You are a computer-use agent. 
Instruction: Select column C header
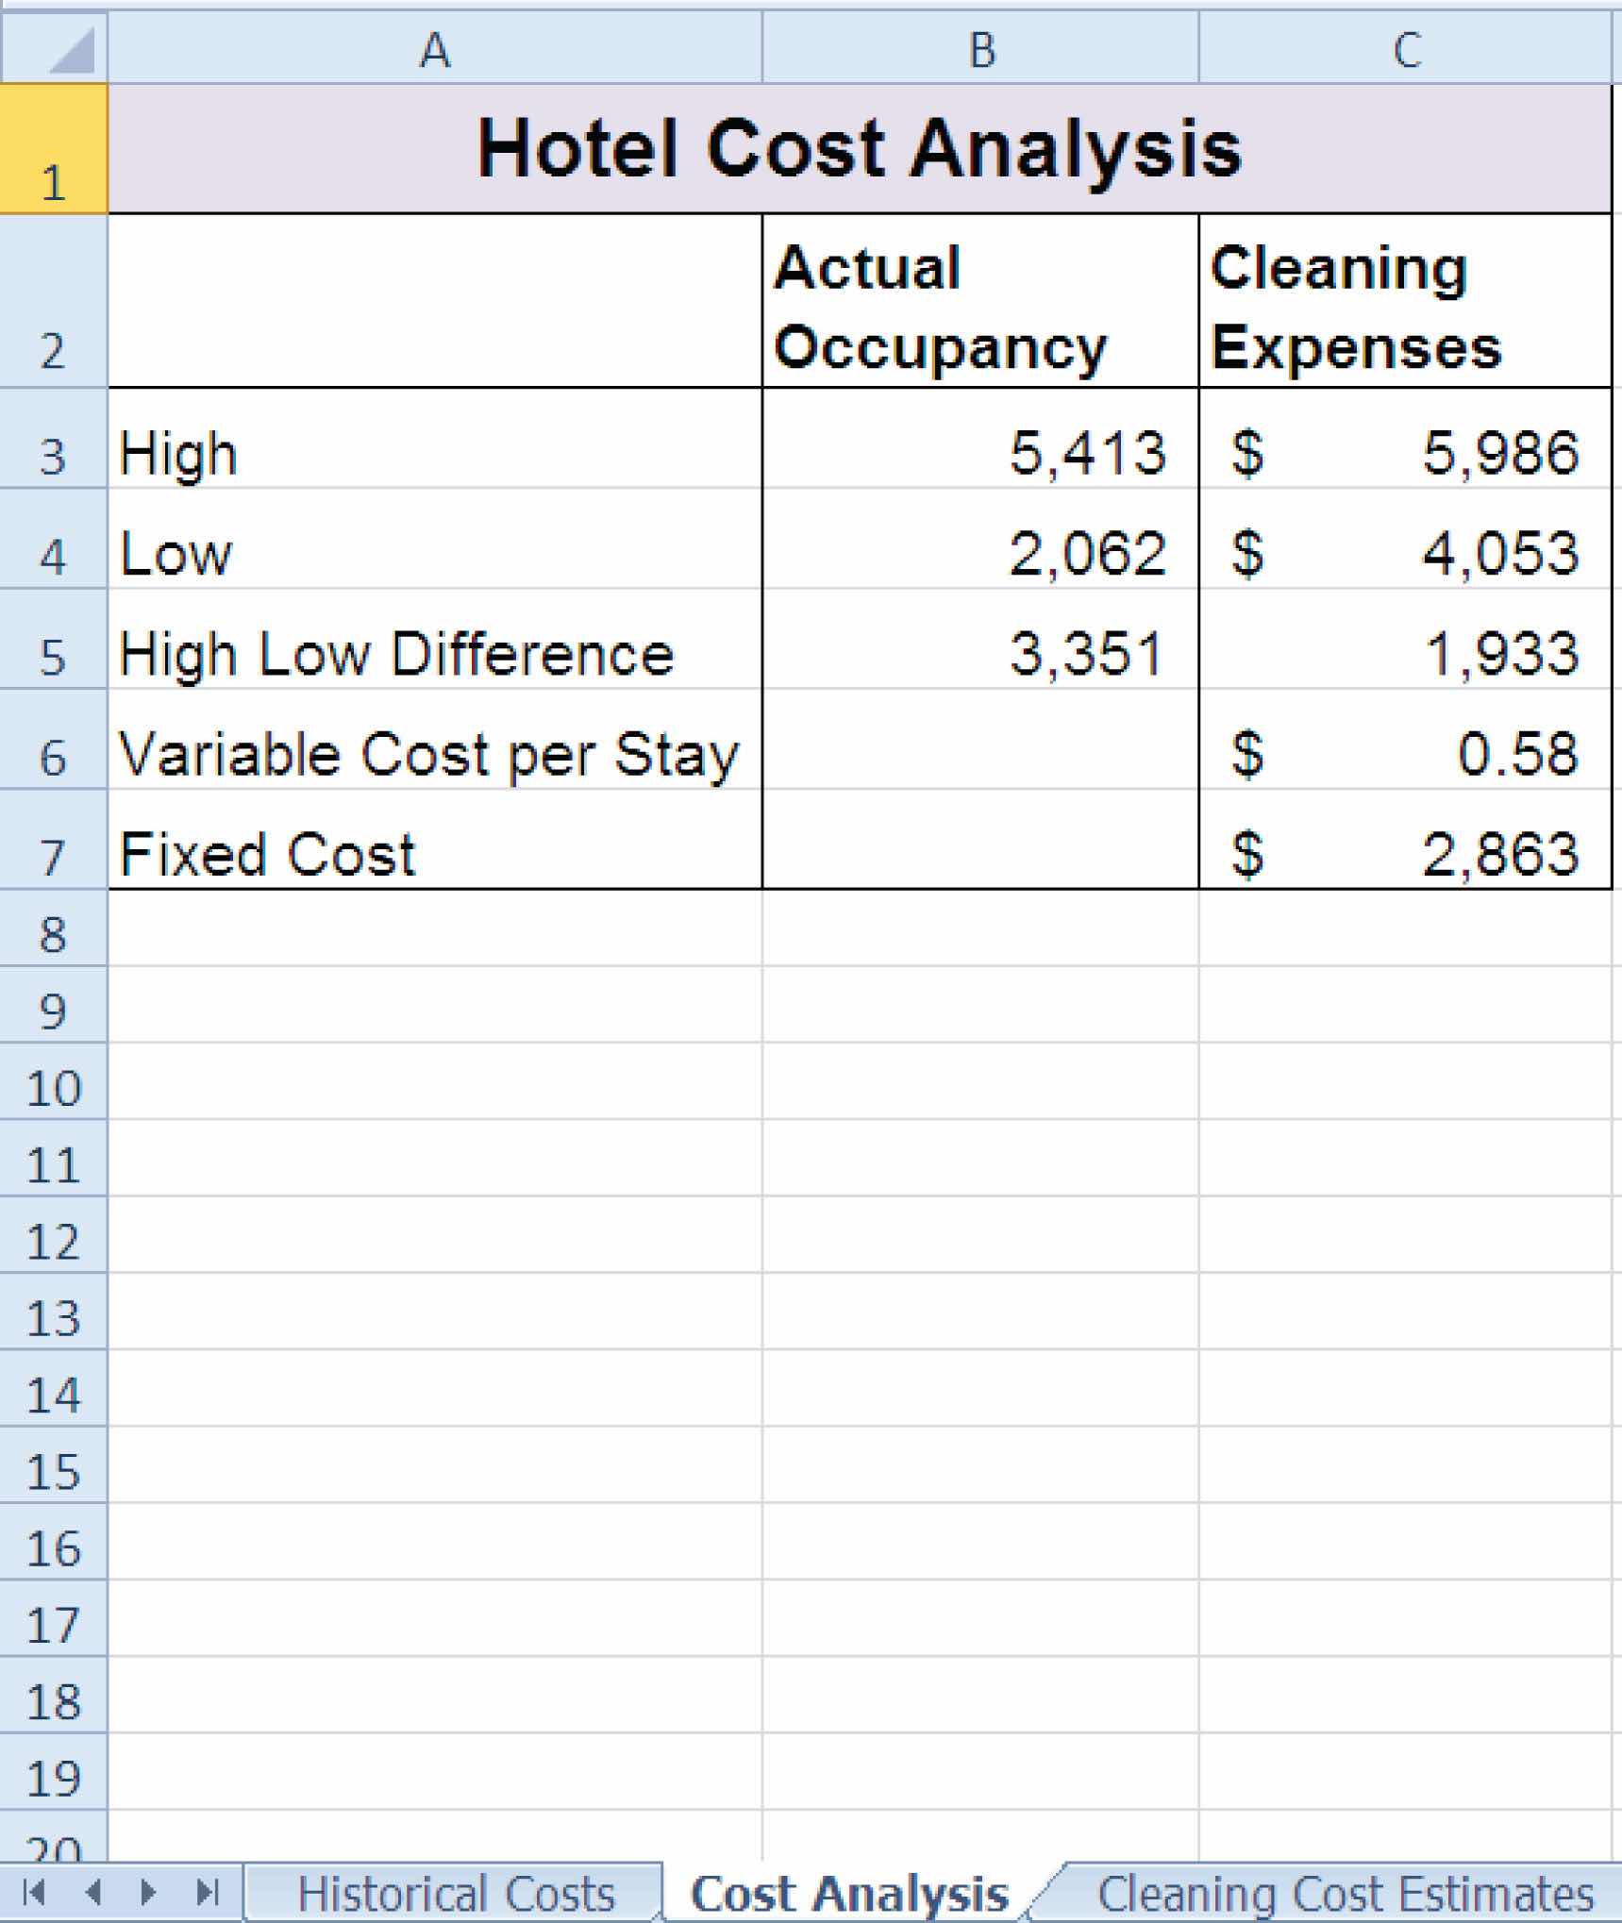click(x=1406, y=49)
